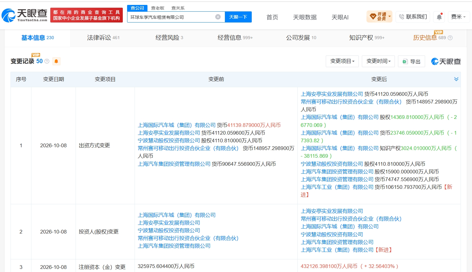This screenshot has width=472, height=272.
Task: Open the 法律诉讼 461 tab
Action: click(103, 38)
